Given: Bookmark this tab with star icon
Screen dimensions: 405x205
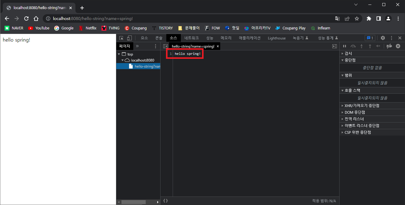Looking at the screenshot, I should pos(357,18).
